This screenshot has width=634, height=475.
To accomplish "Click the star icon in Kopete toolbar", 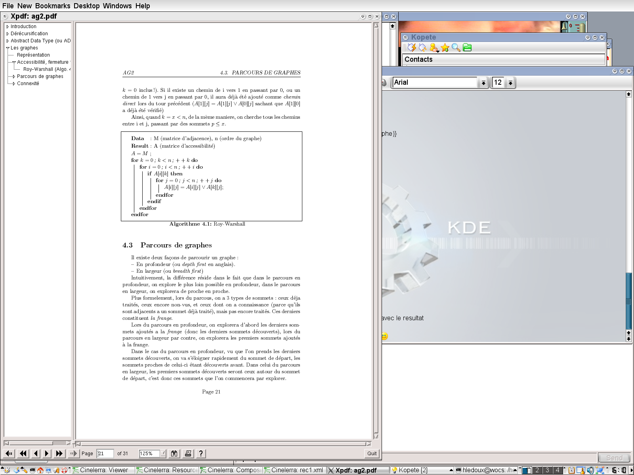I will click(x=445, y=48).
